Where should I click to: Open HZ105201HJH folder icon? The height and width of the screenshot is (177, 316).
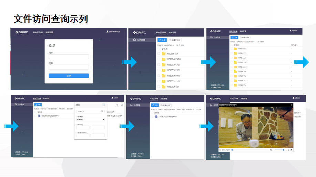(164, 81)
